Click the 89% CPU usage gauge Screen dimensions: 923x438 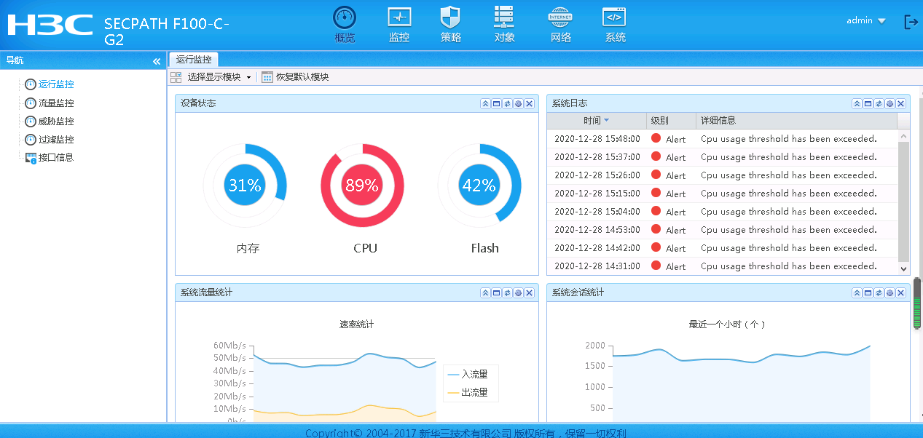pyautogui.click(x=362, y=185)
